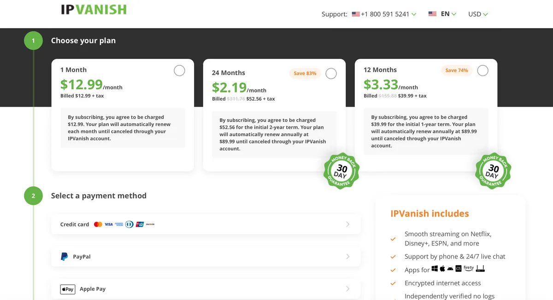Click the Apple Pay badge icon
This screenshot has width=553, height=300.
point(68,289)
